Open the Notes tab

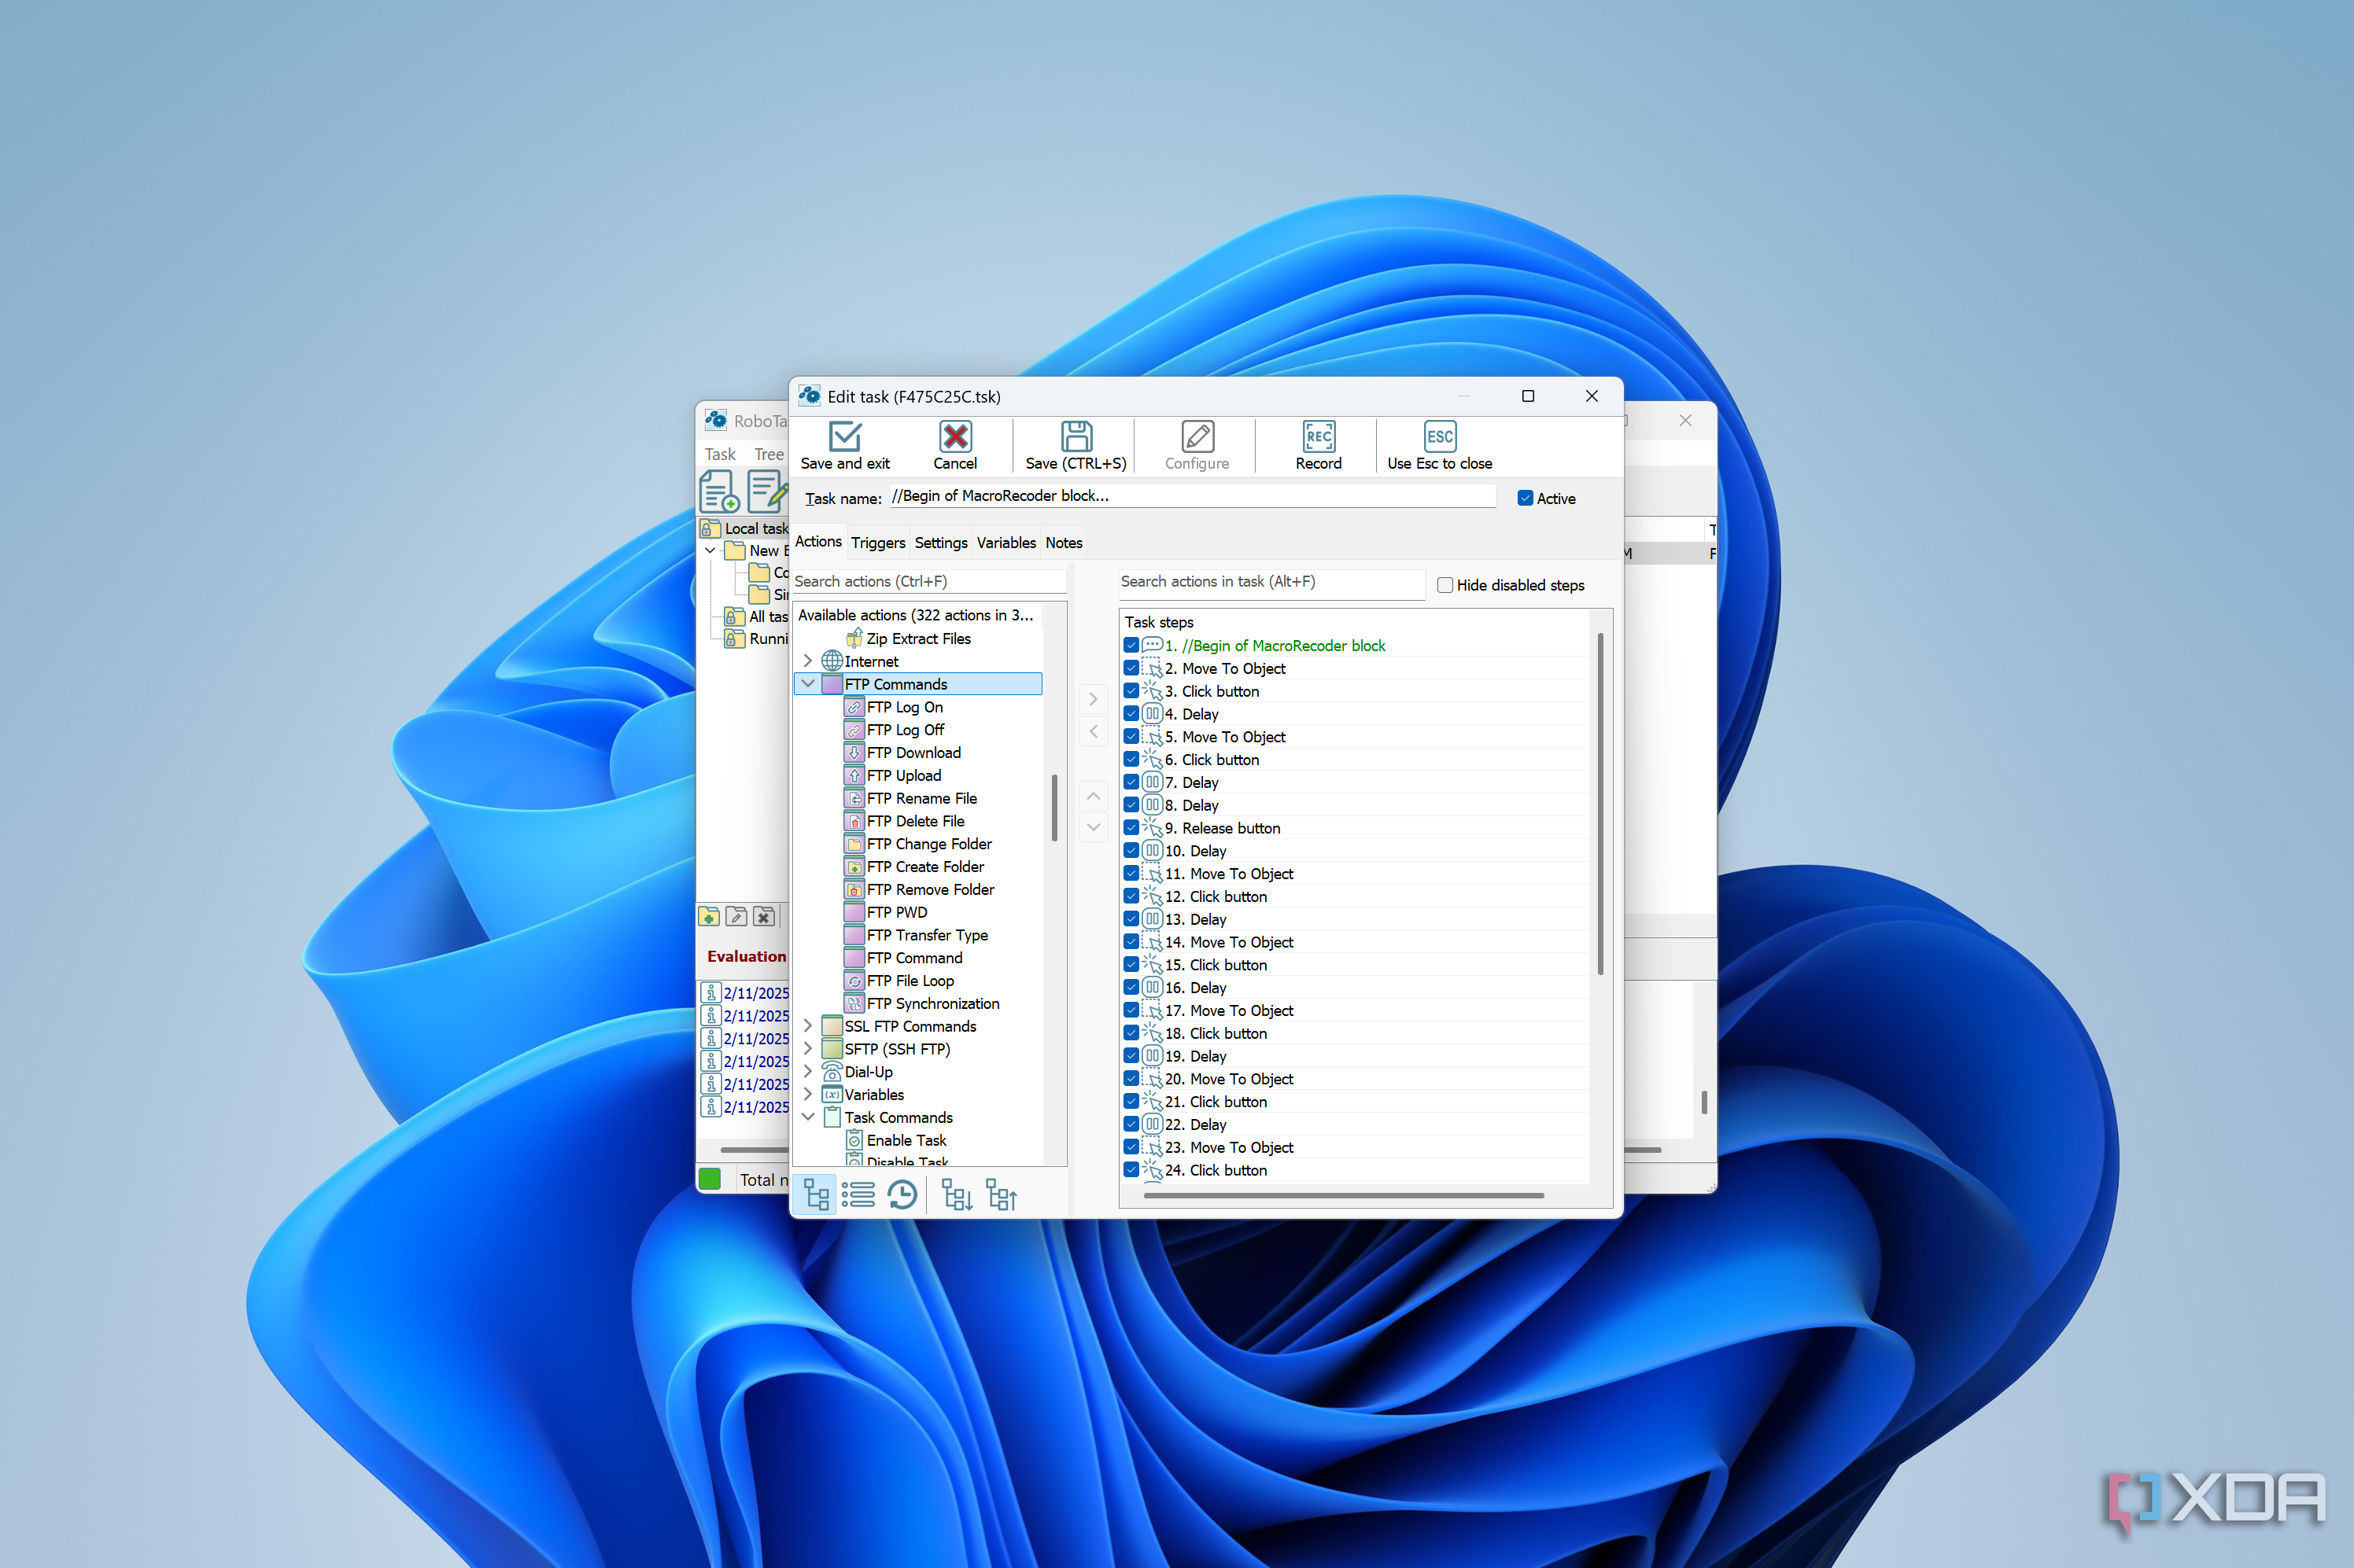pyautogui.click(x=1064, y=543)
